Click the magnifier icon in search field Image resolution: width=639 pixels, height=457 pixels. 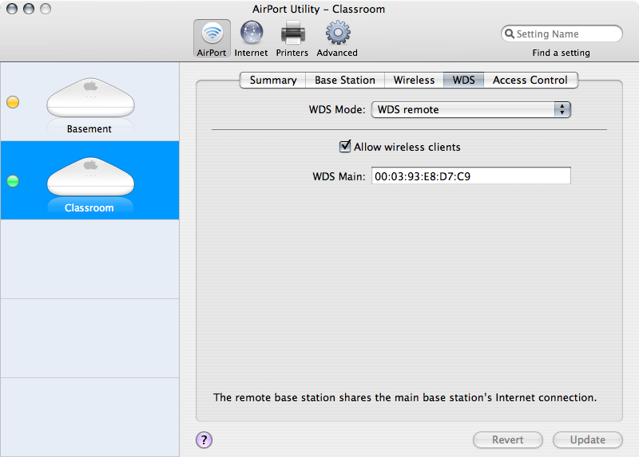(510, 33)
